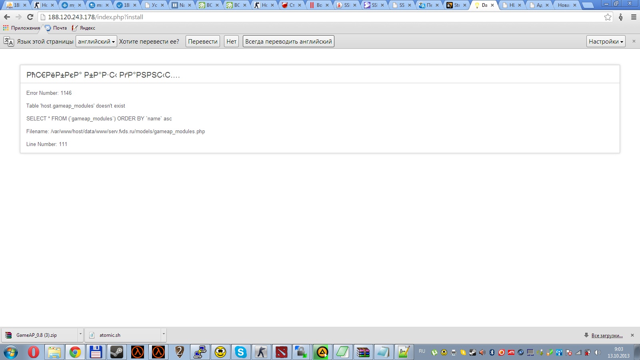Image resolution: width=640 pixels, height=360 pixels.
Task: Toggle the RU keyboard language indicator
Action: click(x=422, y=351)
